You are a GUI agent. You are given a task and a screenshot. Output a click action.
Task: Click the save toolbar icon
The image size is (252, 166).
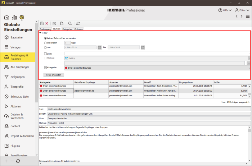42,23
